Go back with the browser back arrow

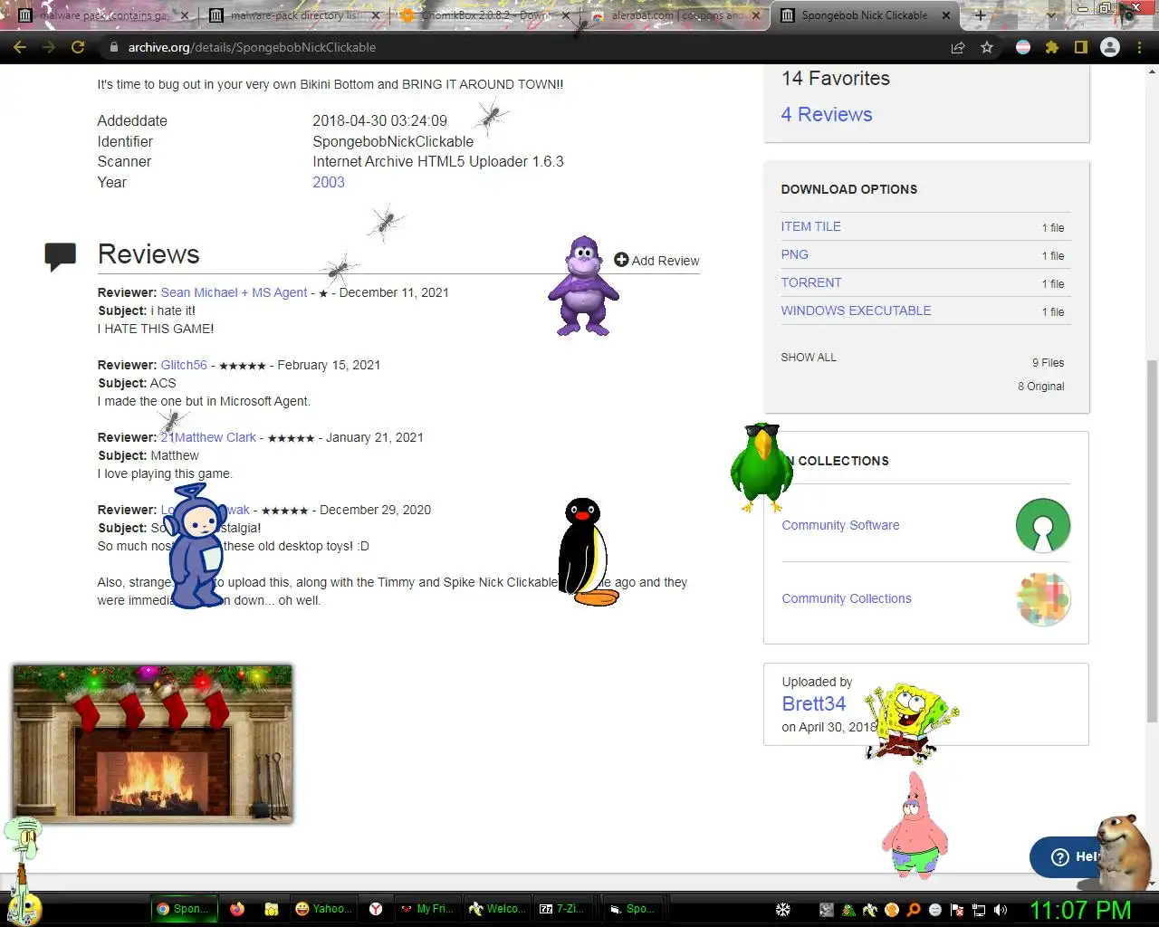[x=20, y=47]
